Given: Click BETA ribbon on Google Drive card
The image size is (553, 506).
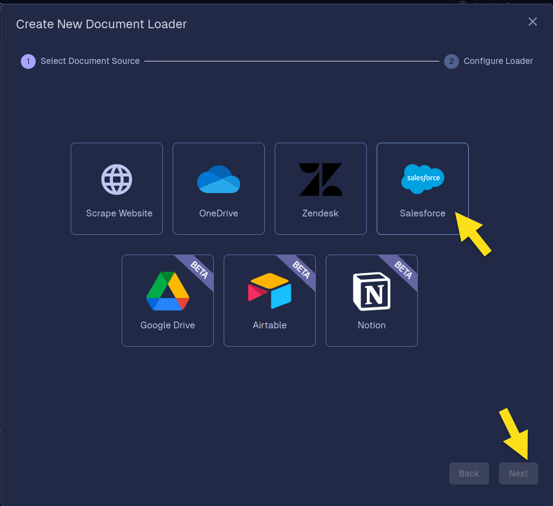Looking at the screenshot, I should 199,270.
